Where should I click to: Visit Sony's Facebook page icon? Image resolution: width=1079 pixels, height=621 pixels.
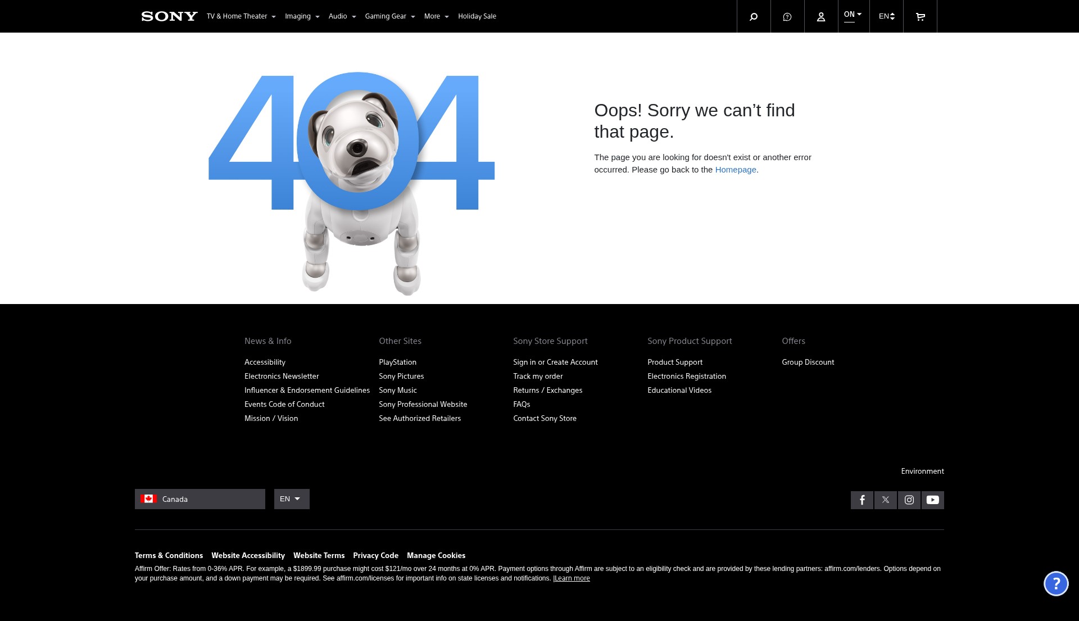862,500
